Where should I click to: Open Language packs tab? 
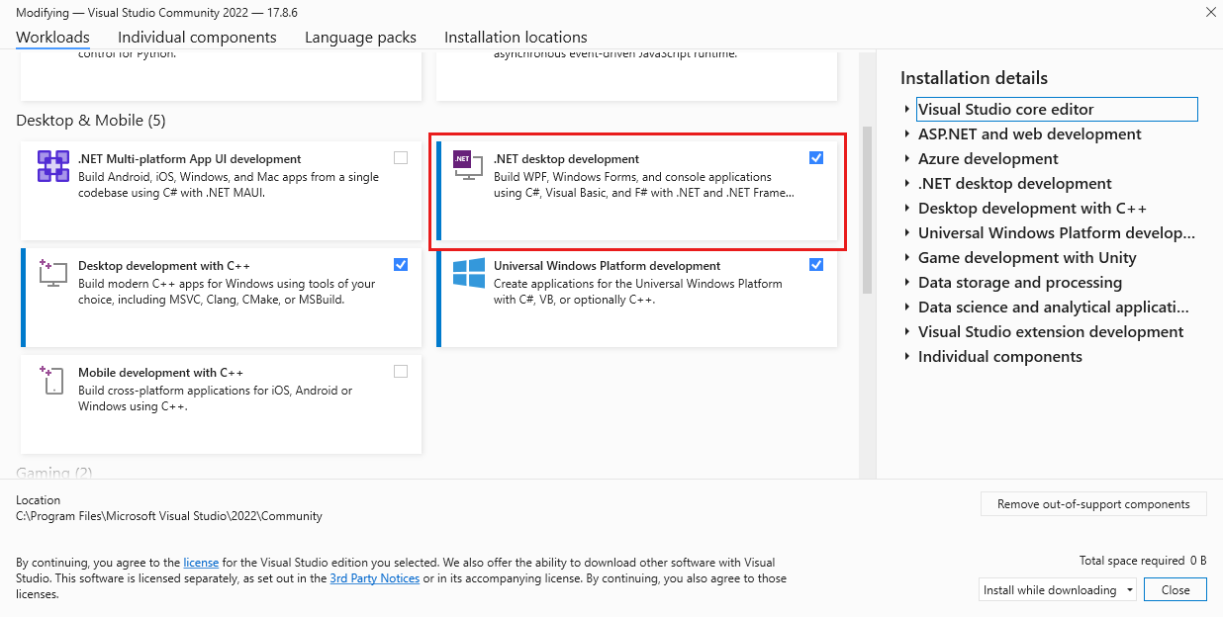360,38
